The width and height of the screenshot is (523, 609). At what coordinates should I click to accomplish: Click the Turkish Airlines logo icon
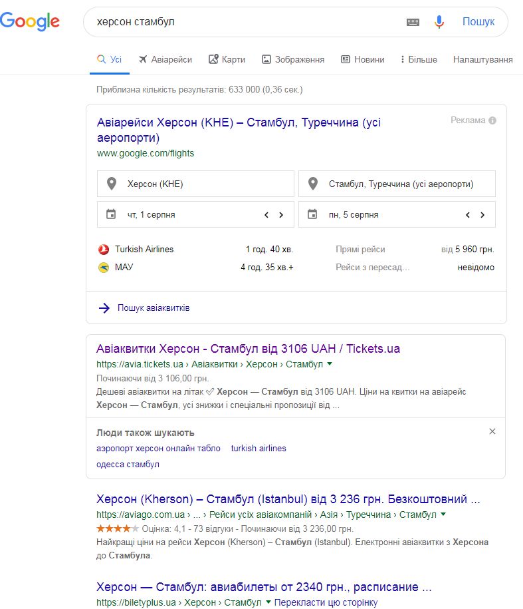pos(104,250)
